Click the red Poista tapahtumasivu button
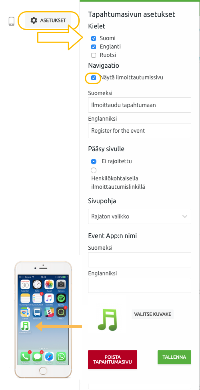The image size is (200, 390). [x=112, y=360]
